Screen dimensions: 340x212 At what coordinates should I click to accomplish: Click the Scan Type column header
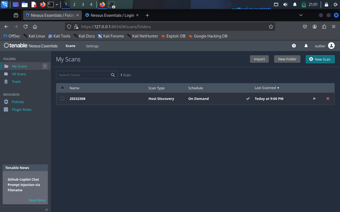click(x=156, y=88)
